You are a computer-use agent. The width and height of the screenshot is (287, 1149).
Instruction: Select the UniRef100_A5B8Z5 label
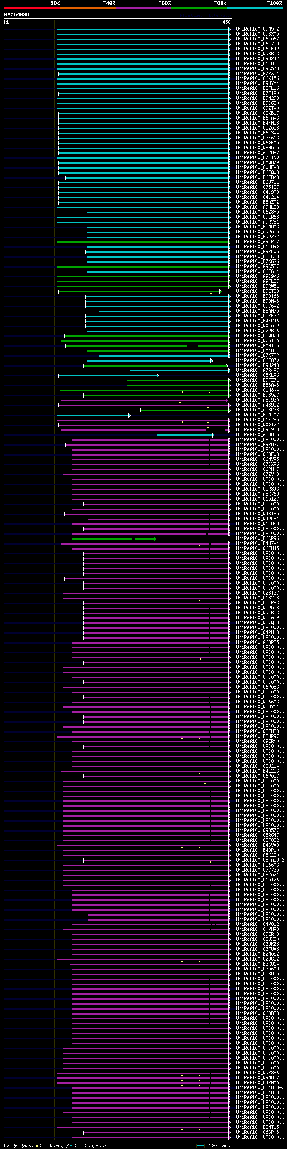(257, 435)
